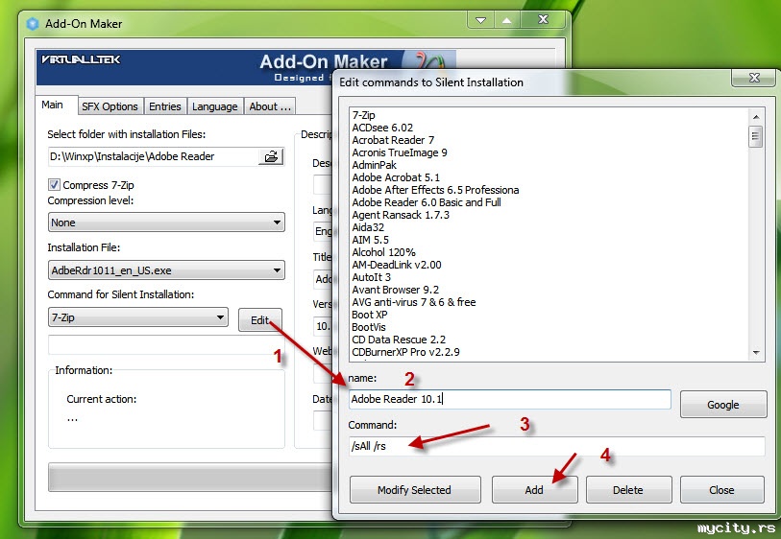Click into the name input field
This screenshot has width=781, height=539.
pos(509,399)
